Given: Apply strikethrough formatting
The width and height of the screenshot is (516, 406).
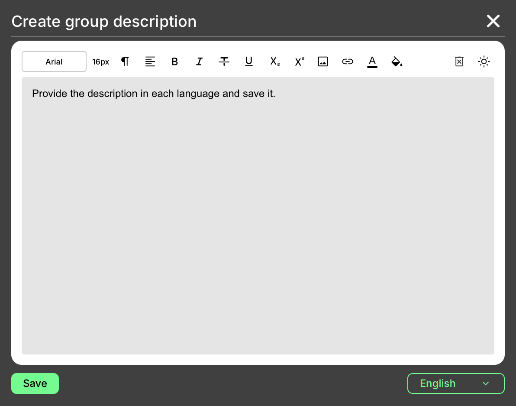Looking at the screenshot, I should [x=224, y=61].
